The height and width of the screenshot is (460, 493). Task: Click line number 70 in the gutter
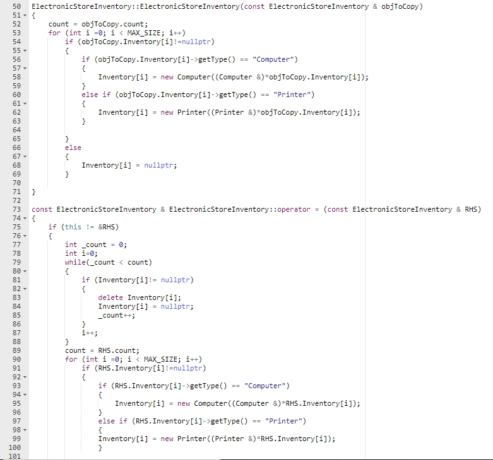point(16,183)
